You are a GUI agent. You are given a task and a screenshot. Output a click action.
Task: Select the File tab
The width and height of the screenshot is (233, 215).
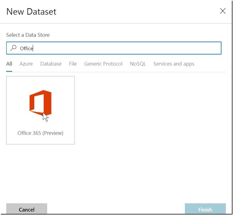[x=73, y=64]
